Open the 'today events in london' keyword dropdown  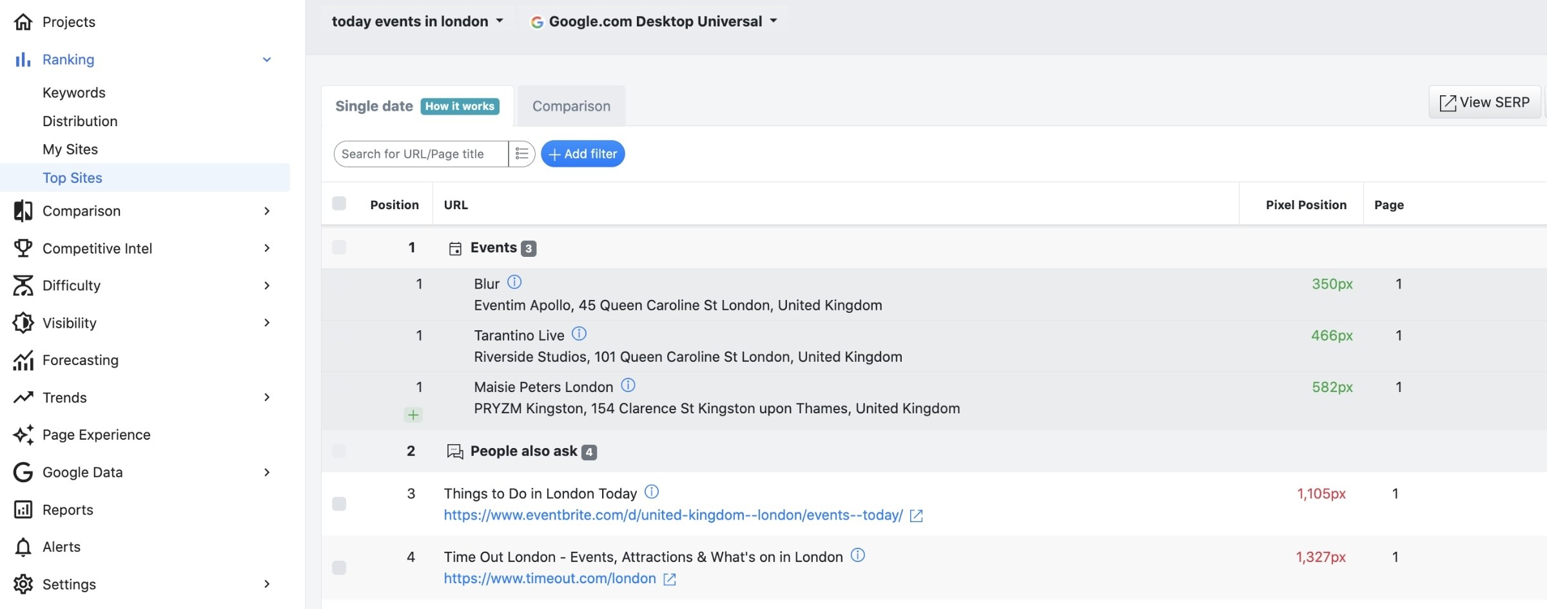pos(417,21)
